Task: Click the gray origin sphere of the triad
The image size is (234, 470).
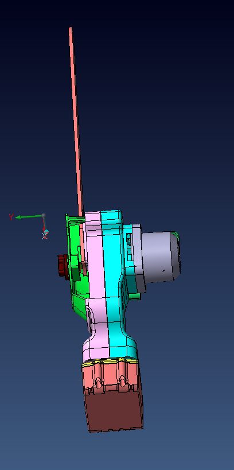Action: [x=44, y=215]
